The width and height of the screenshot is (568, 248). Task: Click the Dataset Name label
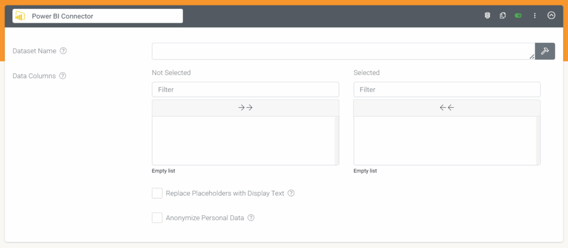pos(34,51)
